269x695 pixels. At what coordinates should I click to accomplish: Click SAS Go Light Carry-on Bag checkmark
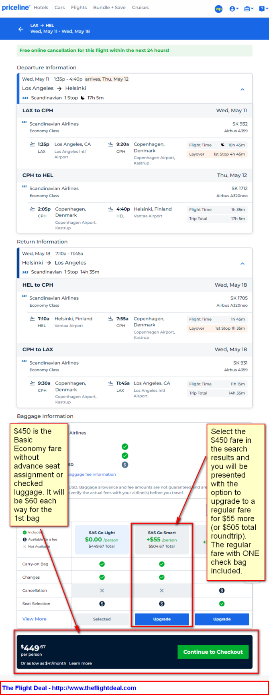[102, 564]
